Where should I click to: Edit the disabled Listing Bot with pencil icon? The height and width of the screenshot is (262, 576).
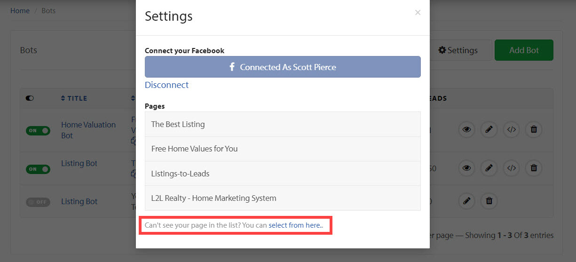pos(466,201)
